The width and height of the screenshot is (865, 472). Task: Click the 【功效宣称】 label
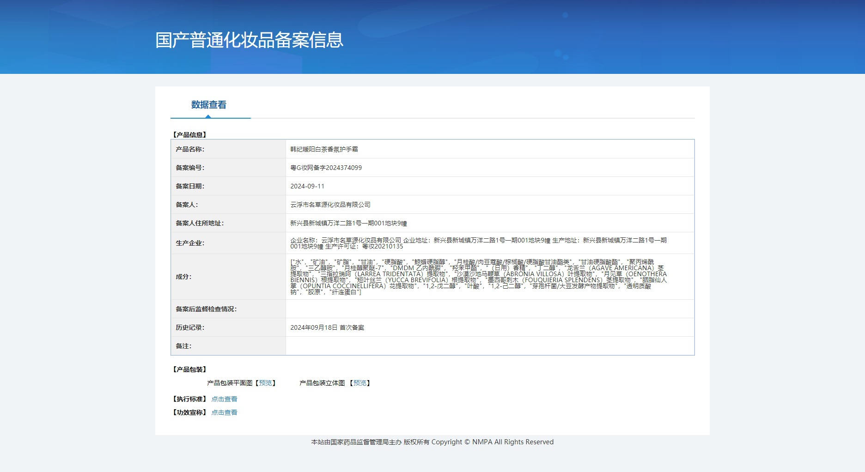point(189,412)
